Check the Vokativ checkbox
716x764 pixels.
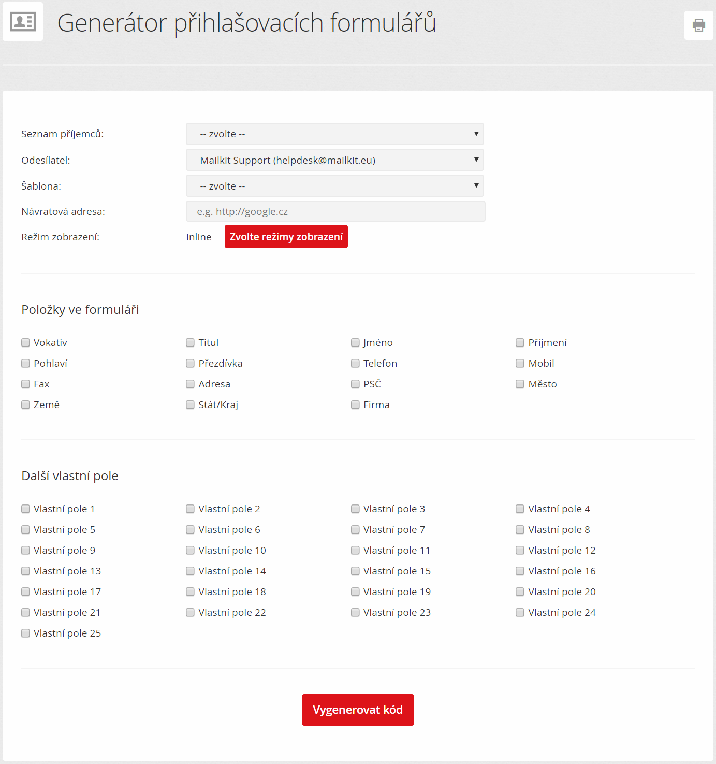(25, 342)
